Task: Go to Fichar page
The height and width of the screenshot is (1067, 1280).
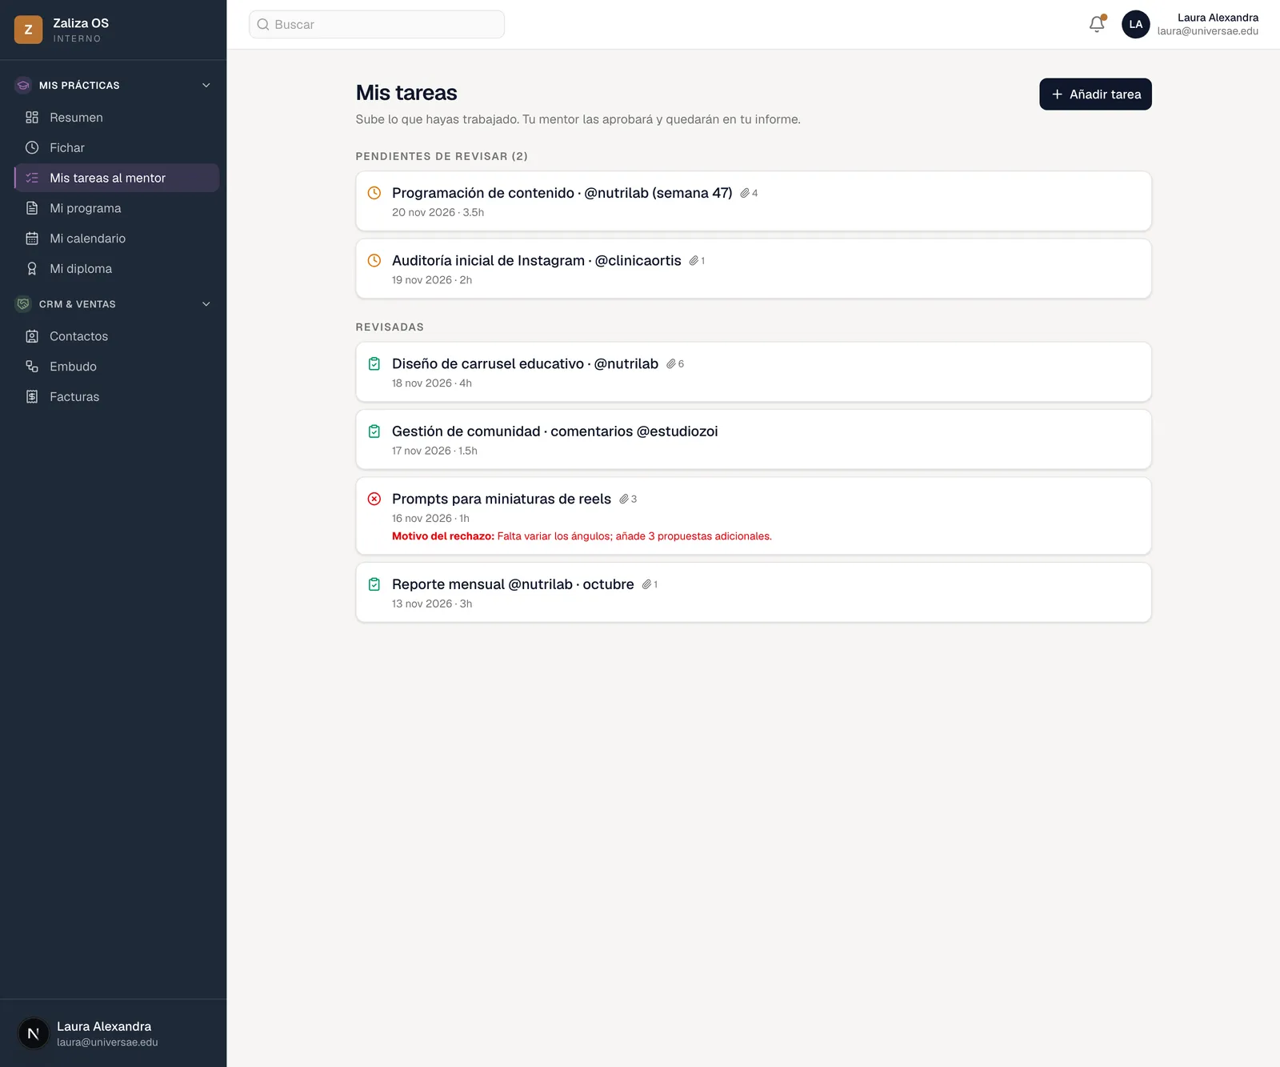Action: 117,148
